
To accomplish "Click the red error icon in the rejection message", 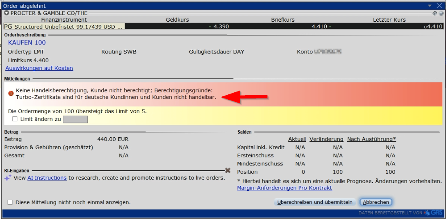I will [x=11, y=93].
